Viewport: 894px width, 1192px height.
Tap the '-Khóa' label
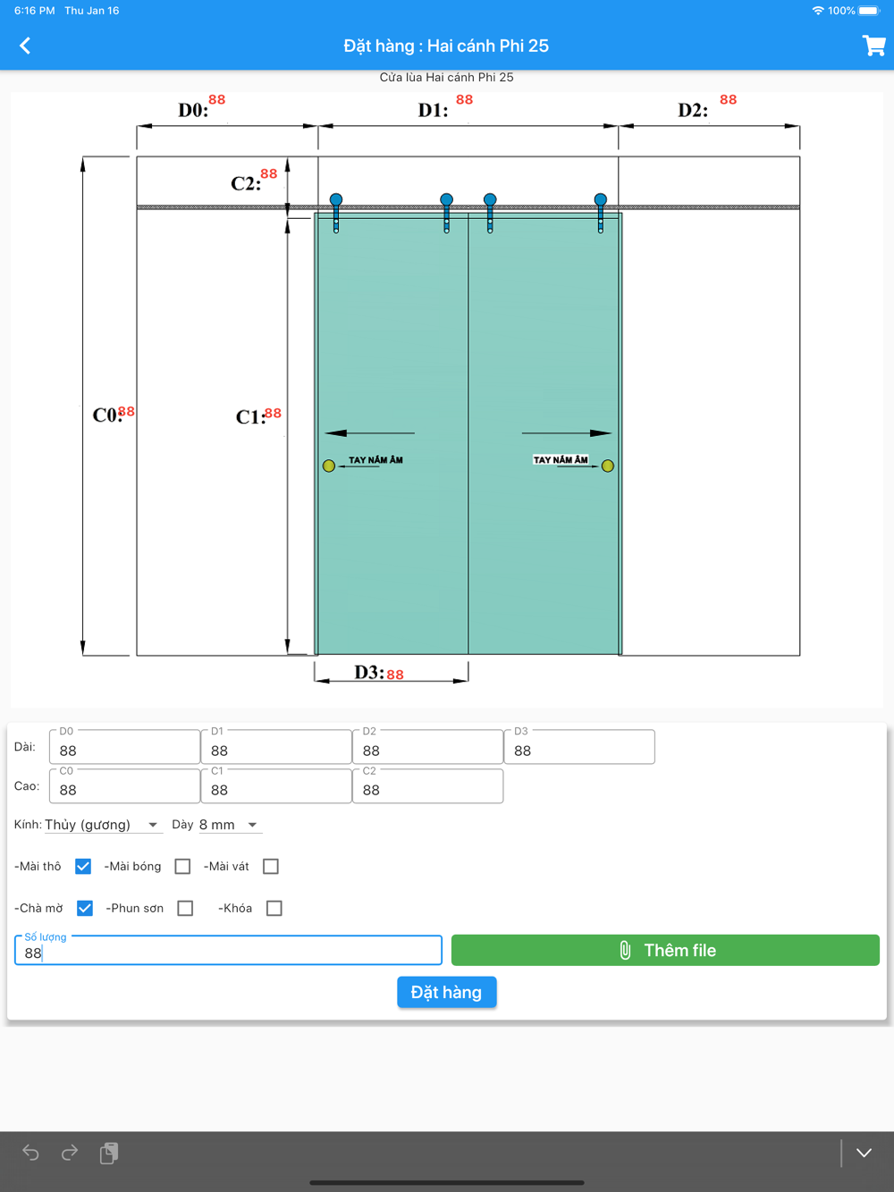pos(235,909)
